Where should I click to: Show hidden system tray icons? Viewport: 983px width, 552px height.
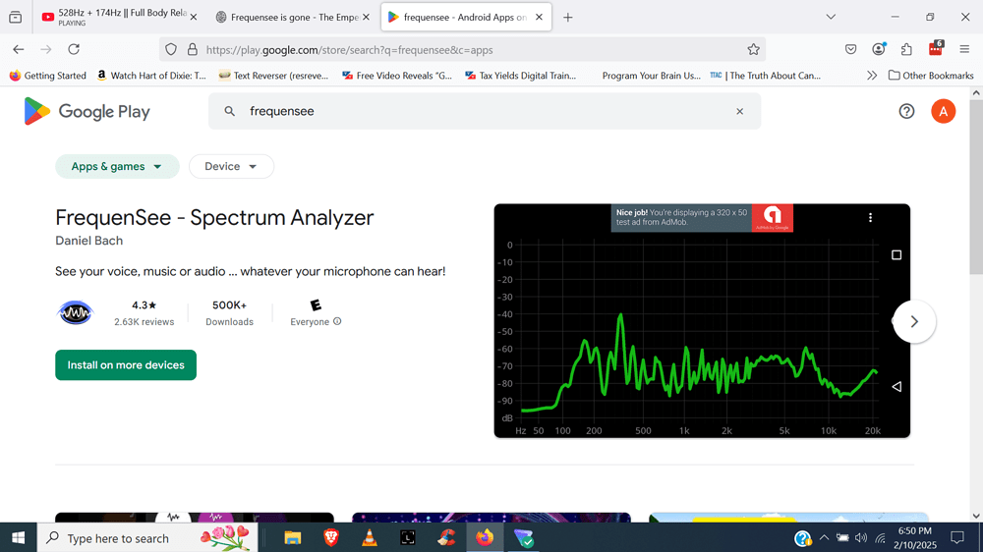pos(825,537)
